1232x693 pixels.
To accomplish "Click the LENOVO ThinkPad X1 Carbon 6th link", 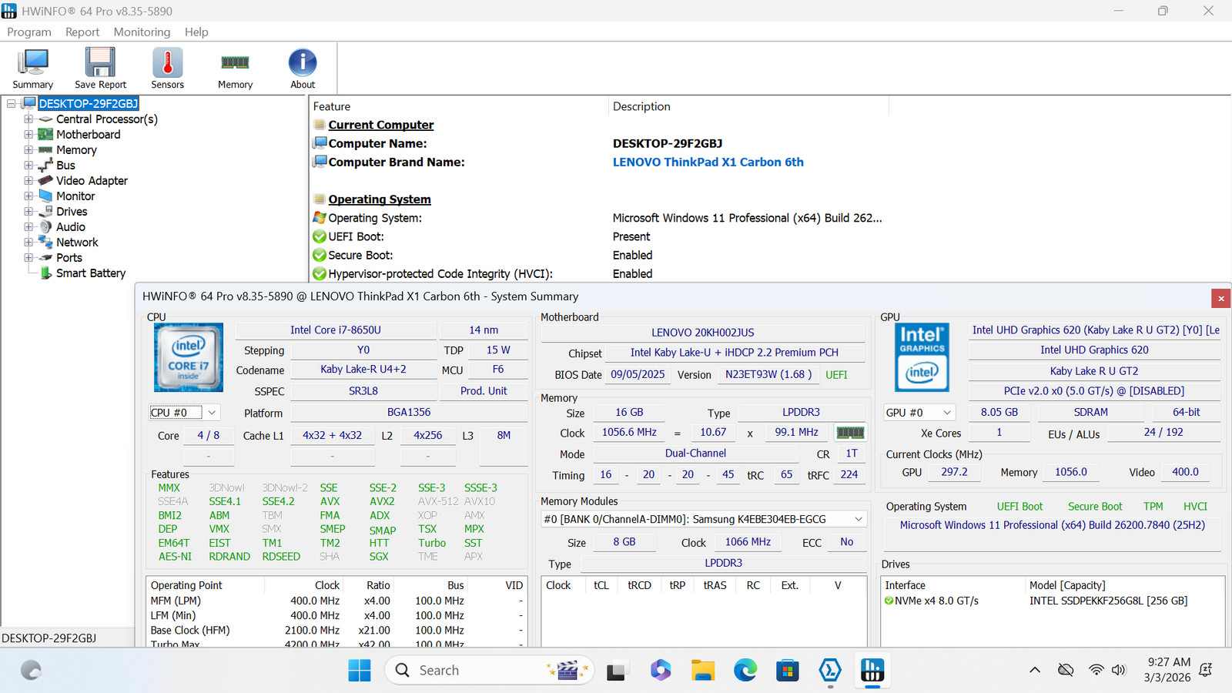I will pyautogui.click(x=708, y=162).
